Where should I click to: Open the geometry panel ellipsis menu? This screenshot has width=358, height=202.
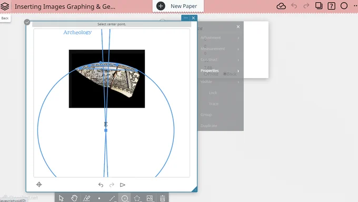click(185, 18)
